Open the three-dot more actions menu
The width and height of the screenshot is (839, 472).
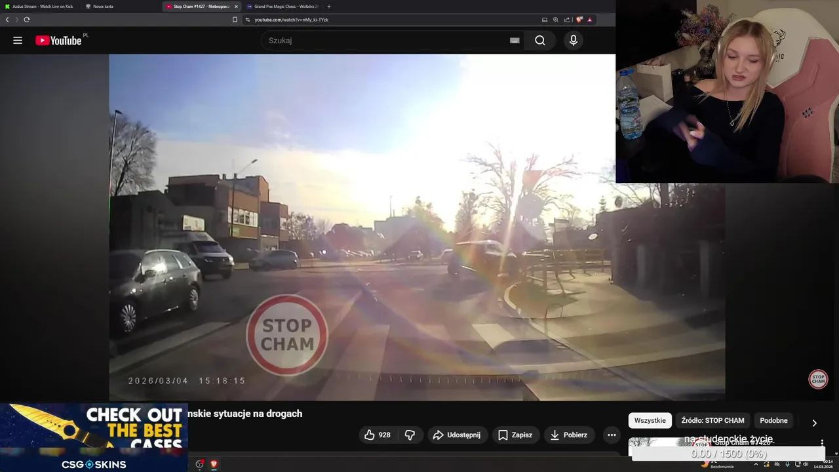[x=612, y=435]
